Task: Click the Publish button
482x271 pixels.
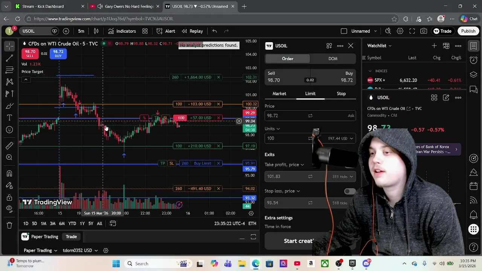Action: tap(468, 31)
